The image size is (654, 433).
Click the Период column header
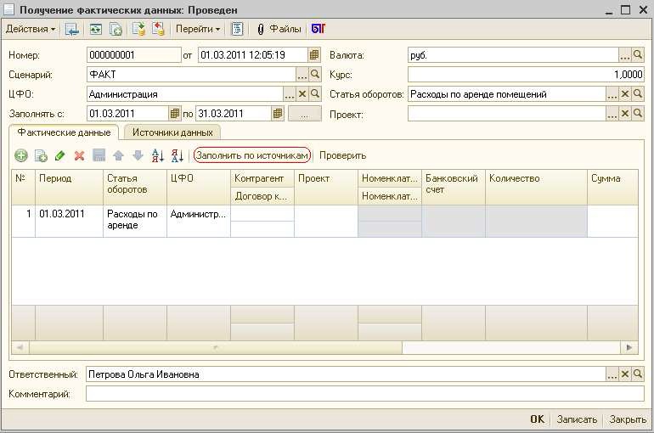[x=70, y=187]
